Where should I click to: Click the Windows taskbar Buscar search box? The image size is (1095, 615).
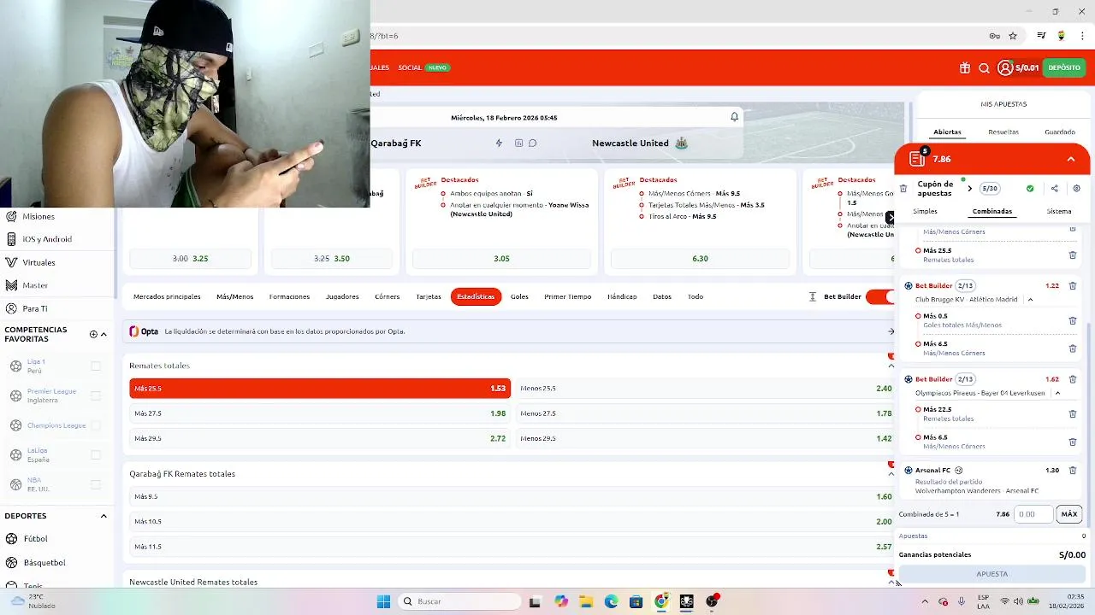[x=459, y=601]
